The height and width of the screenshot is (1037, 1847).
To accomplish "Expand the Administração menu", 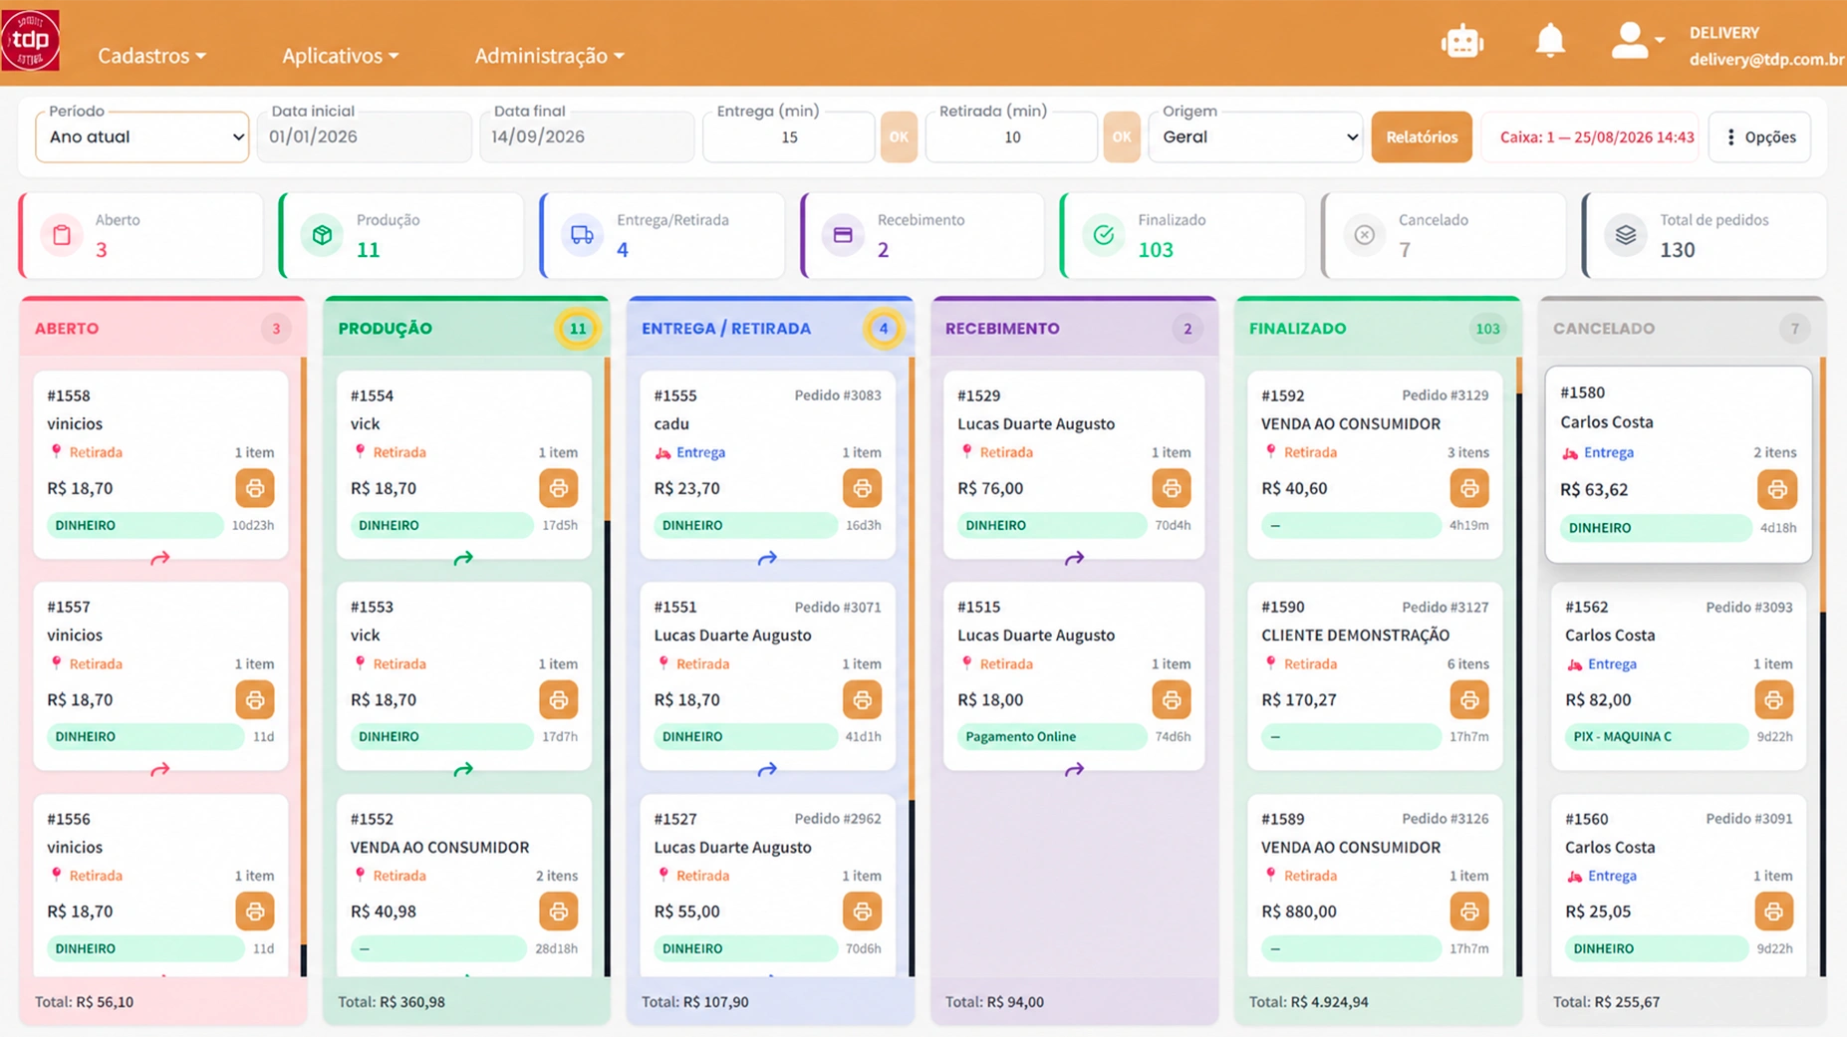I will tap(549, 56).
